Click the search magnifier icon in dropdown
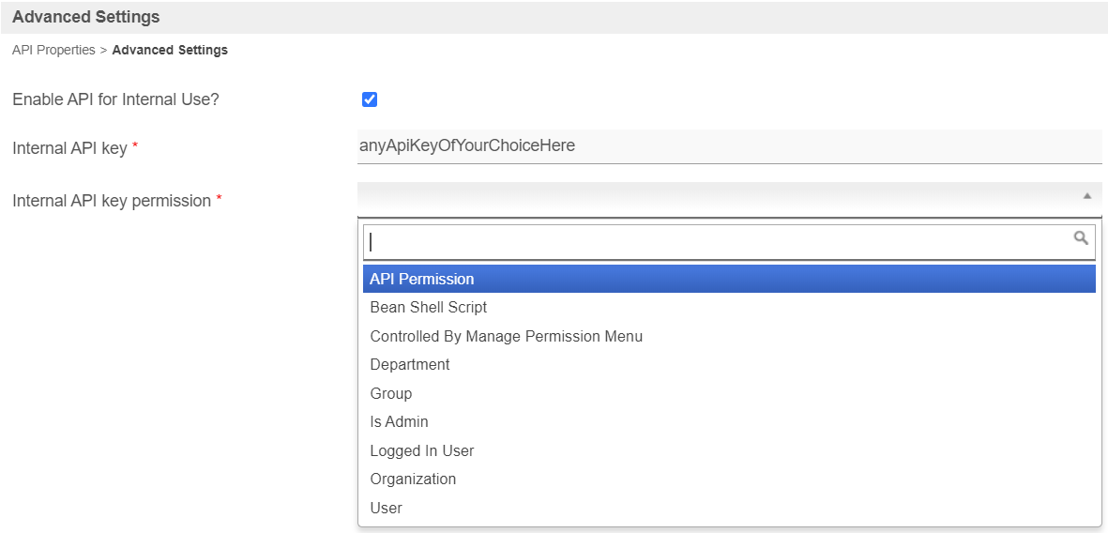Viewport: 1108px width, 533px height. 1081,238
